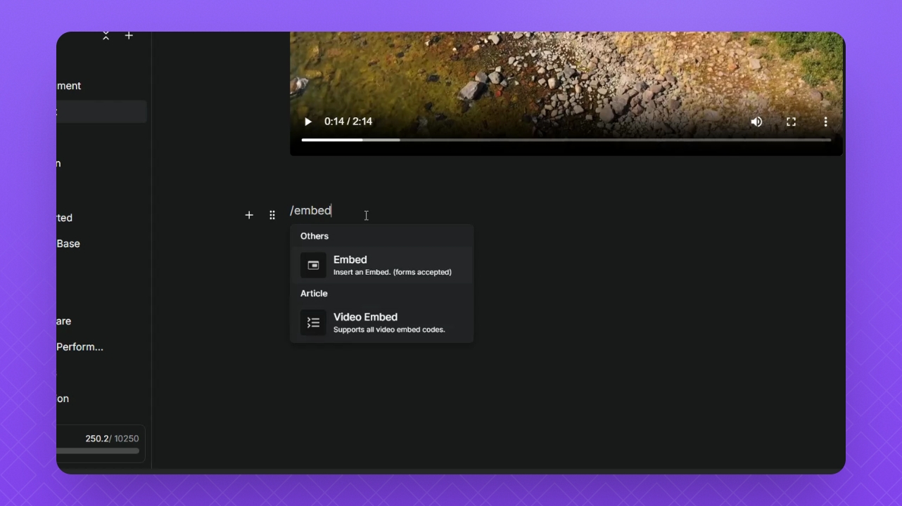Click the plus icon atop the sidebar
Screen dimensions: 902x506
pos(129,36)
